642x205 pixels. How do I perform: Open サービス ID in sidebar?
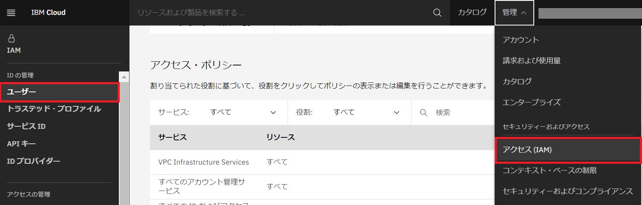26,126
